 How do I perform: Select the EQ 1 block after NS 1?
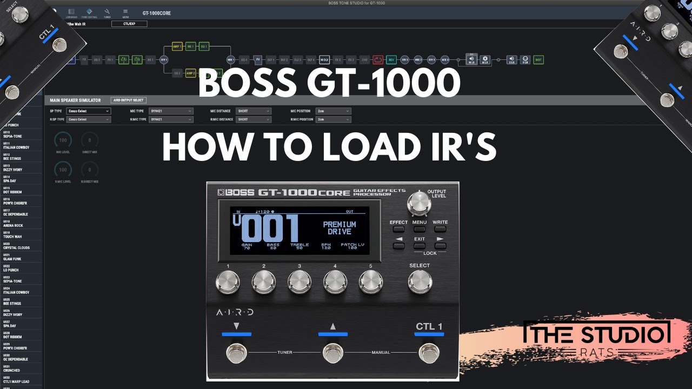(204, 46)
